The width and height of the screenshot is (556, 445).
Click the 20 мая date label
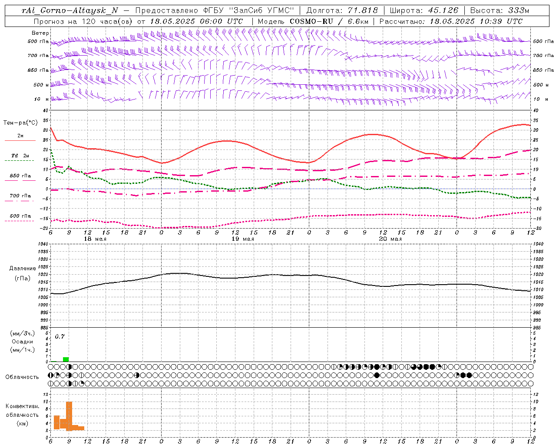pyautogui.click(x=391, y=239)
